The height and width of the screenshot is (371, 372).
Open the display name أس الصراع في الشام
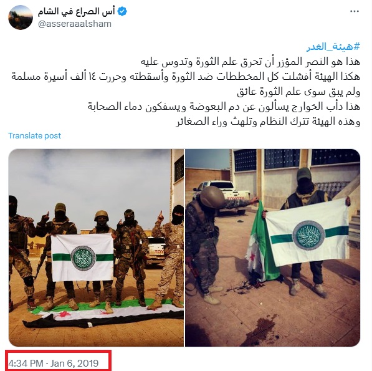[76, 11]
